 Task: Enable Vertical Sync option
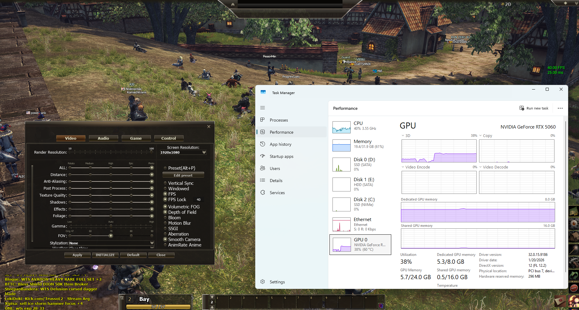click(x=165, y=183)
